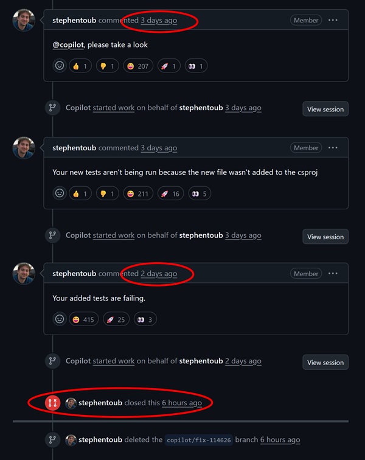Click the red closed pull request icon
This screenshot has height=460, width=365.
point(53,403)
